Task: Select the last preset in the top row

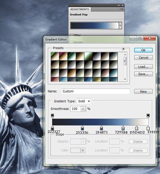Action: click(x=113, y=56)
